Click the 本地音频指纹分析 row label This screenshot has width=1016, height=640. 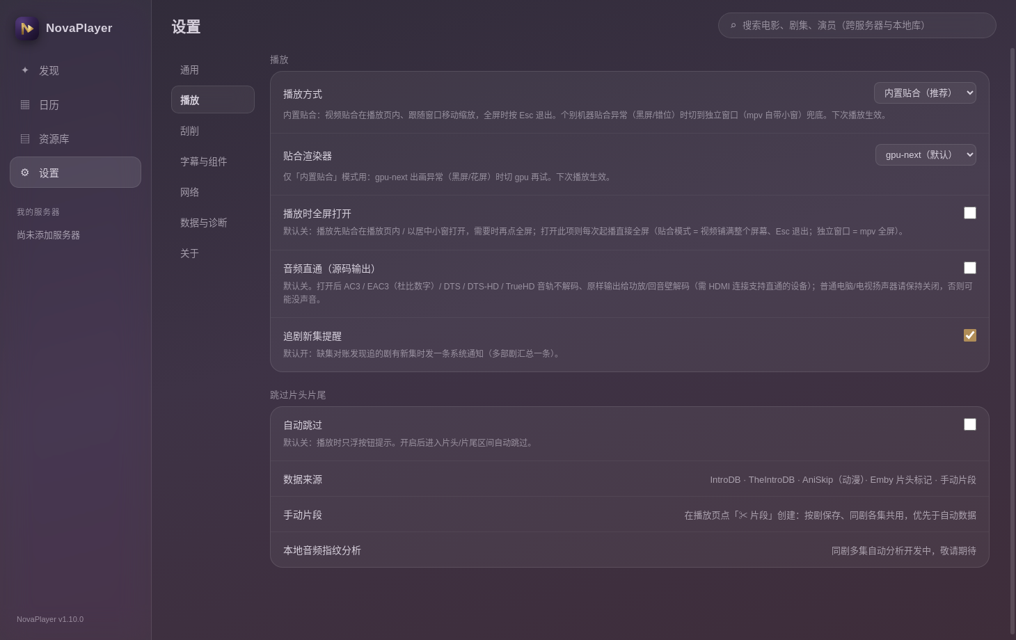click(322, 550)
